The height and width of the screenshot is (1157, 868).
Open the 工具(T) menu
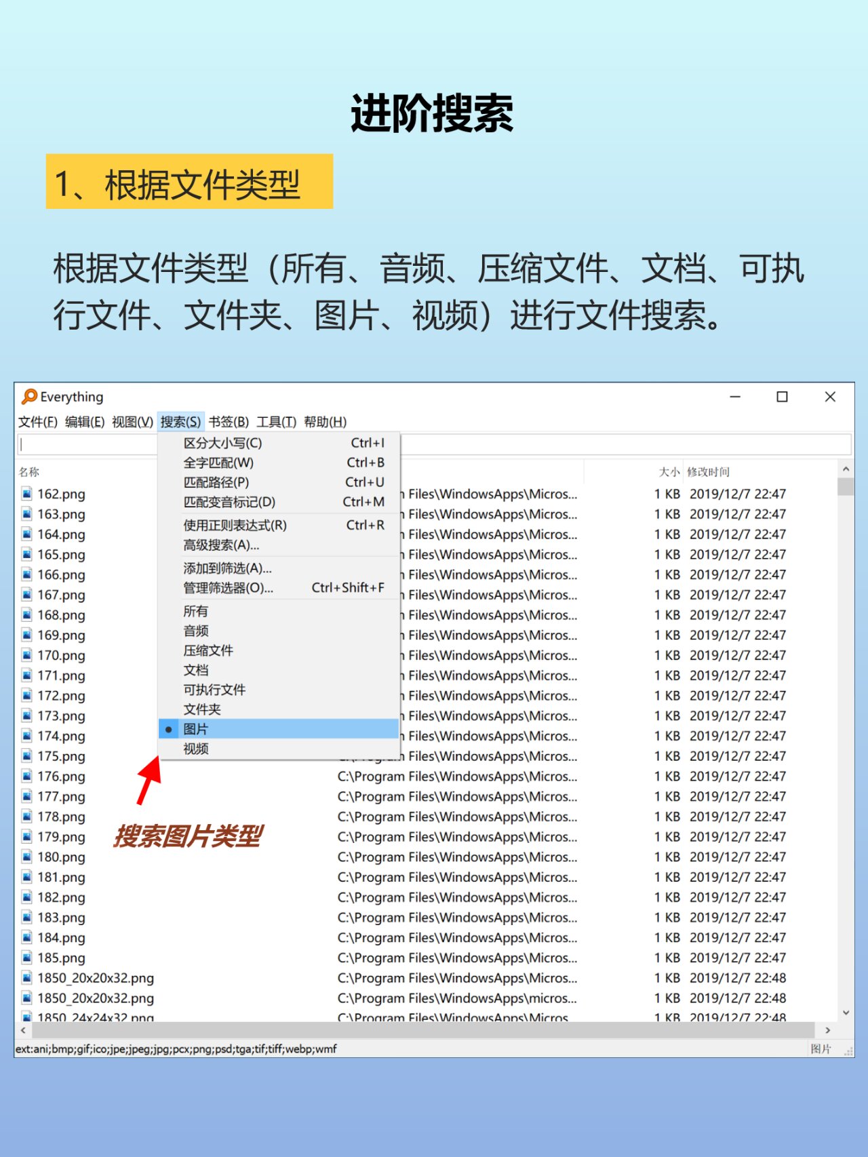point(276,422)
